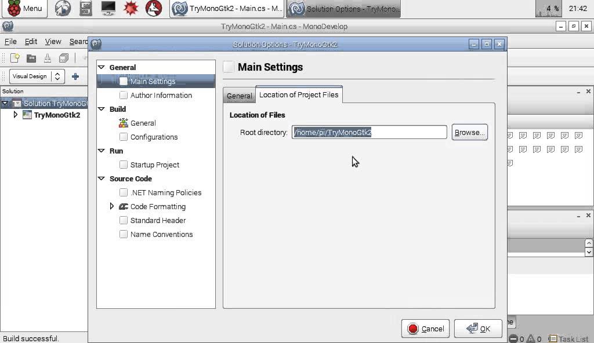Collapse the Source Code category in options tree
Screen dimensions: 594x343
101,178
